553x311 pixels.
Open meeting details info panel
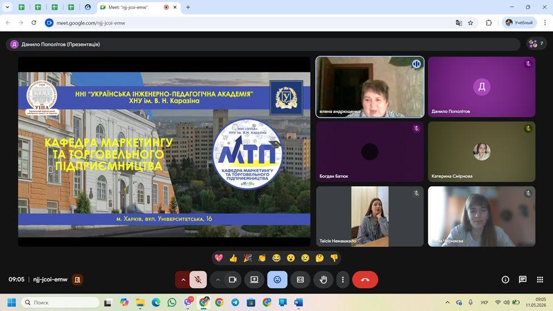(x=505, y=280)
